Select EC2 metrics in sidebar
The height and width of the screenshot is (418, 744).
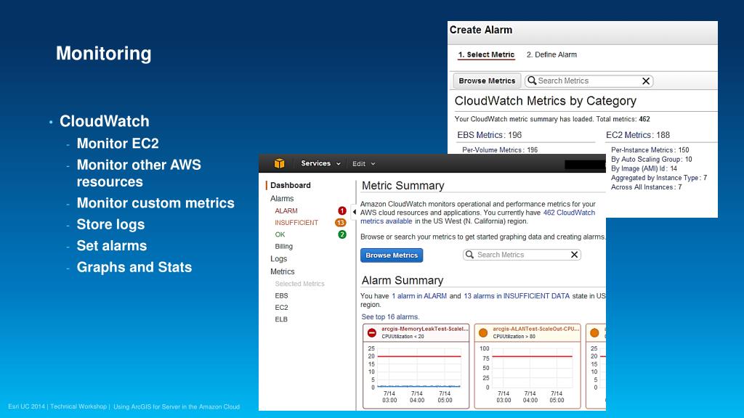tap(281, 308)
